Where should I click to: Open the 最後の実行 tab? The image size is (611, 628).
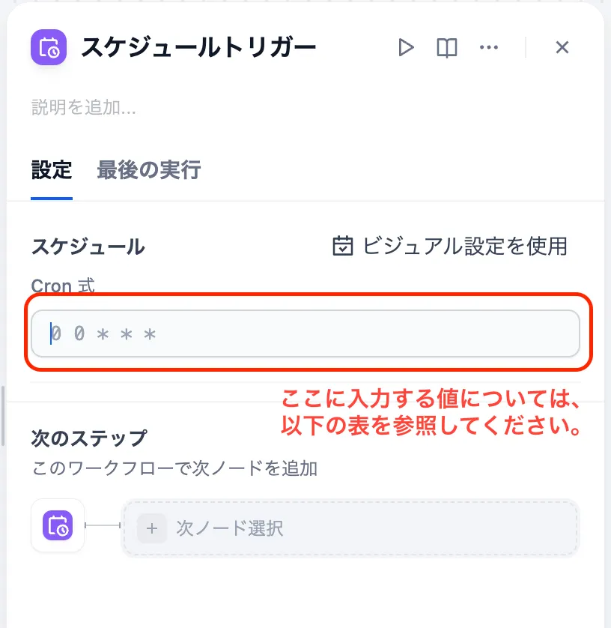click(148, 170)
